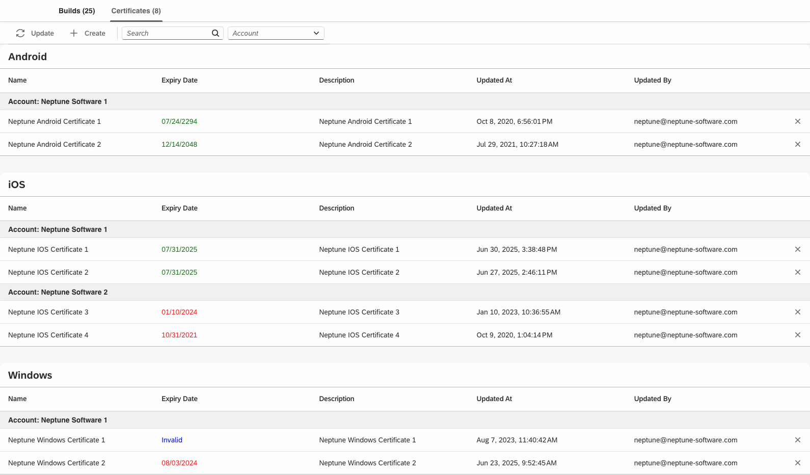Click expiry date 07/24/2294
Screen dimensions: 810x475
click(179, 121)
